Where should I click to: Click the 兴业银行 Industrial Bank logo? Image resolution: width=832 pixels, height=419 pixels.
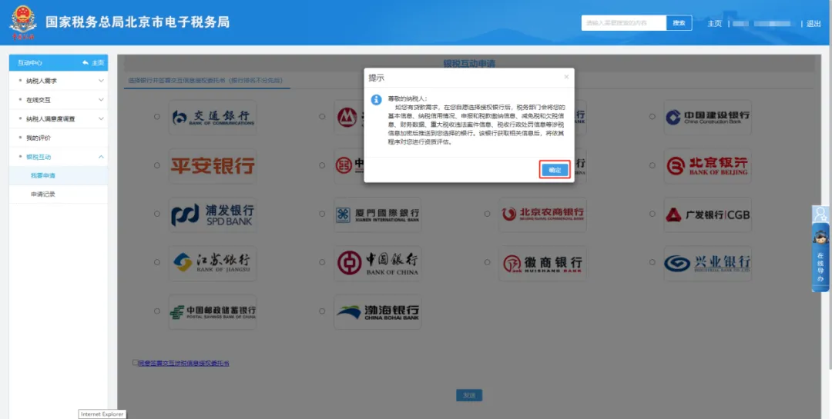(707, 263)
